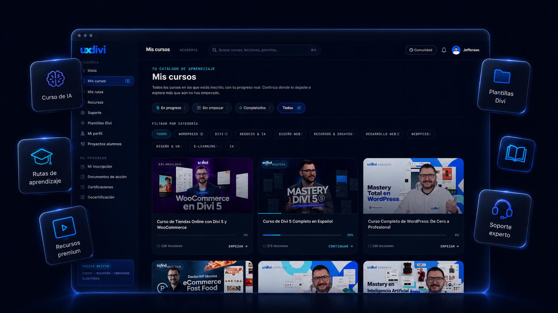This screenshot has height=313, width=558.
Task: Toggle the DISEÑO & UX category chip
Action: 169,146
